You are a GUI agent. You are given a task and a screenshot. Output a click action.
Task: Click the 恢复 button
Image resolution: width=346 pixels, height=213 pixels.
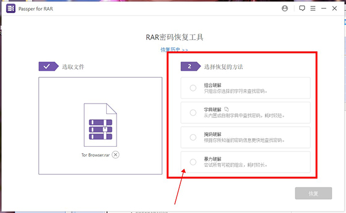coord(313,193)
